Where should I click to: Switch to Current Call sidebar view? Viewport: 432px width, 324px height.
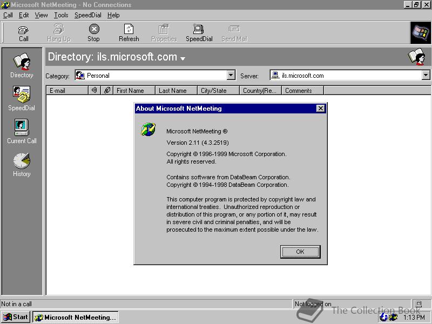coord(22,131)
